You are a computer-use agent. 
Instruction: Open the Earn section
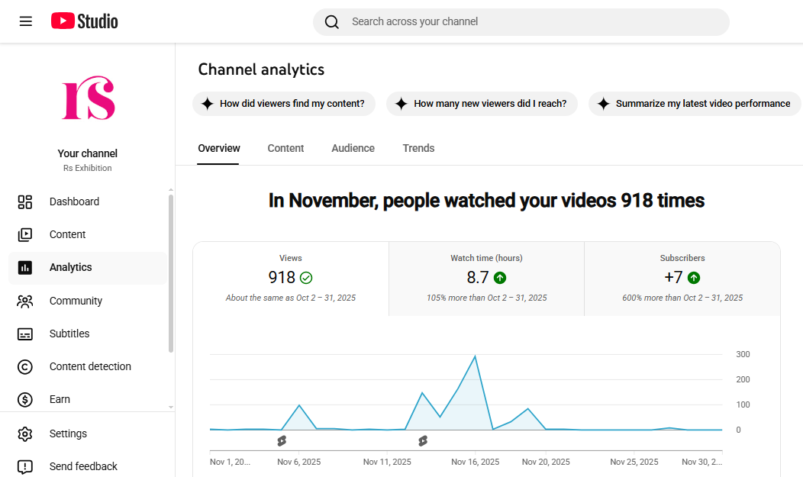click(60, 399)
